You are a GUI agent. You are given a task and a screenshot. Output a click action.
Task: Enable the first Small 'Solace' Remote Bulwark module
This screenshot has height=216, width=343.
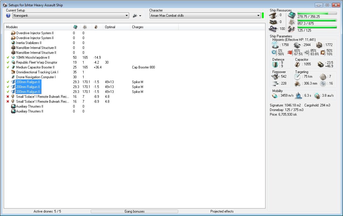tap(8, 96)
